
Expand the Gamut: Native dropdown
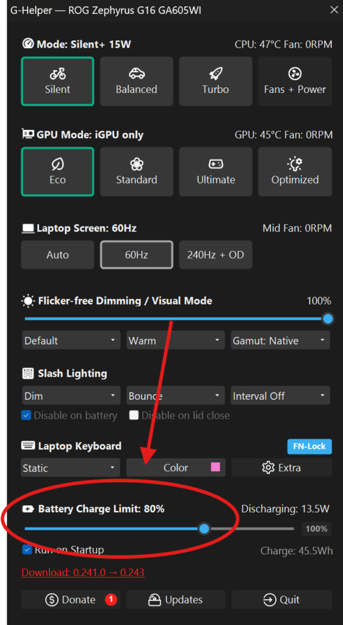(281, 341)
